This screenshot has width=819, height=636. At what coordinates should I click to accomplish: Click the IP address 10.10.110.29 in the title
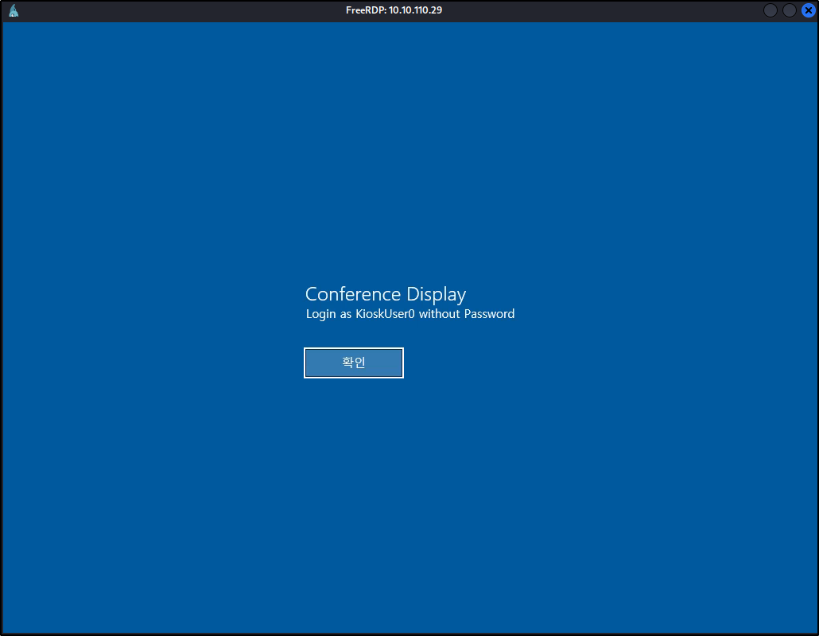[x=415, y=10]
